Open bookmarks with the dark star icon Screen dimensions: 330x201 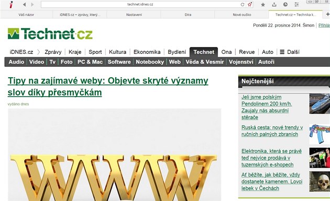[263, 5]
